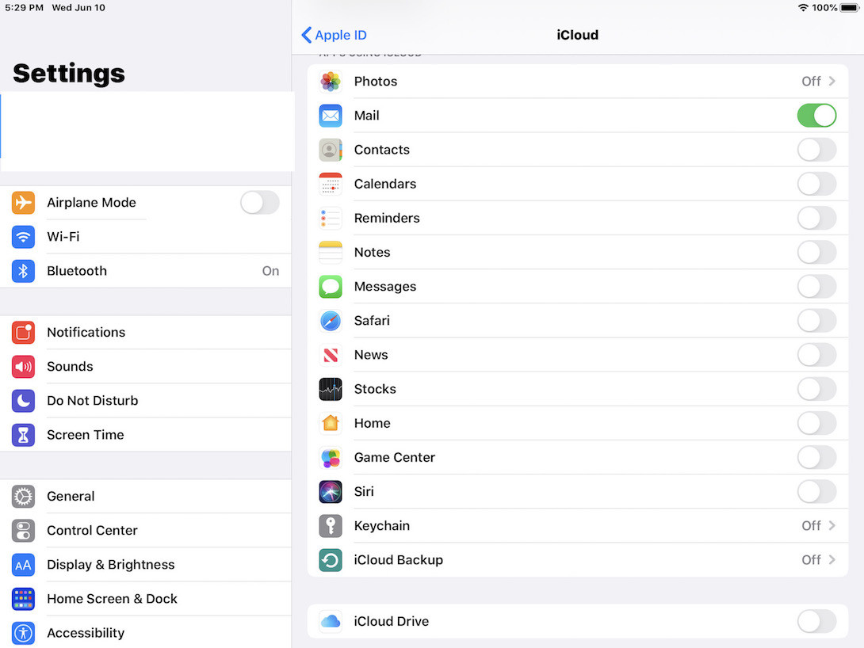Tap the Wi-Fi icon in sidebar
Image resolution: width=864 pixels, height=648 pixels.
coord(23,237)
